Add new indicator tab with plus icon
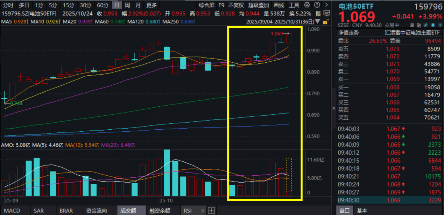 click(211, 210)
